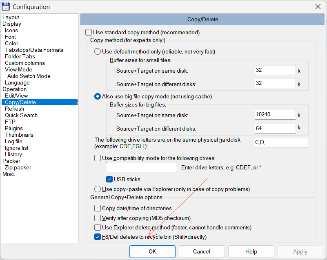The height and width of the screenshot is (260, 327).
Task: Click same physical harddisk drive letters field
Action: (281, 142)
